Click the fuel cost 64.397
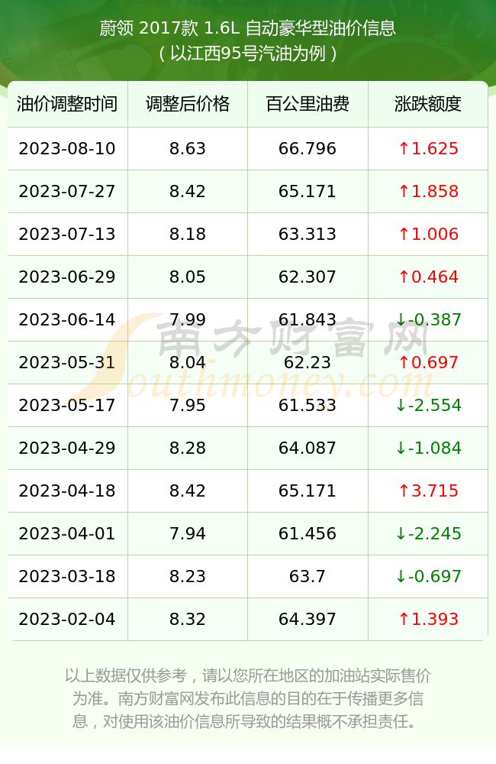 point(308,620)
